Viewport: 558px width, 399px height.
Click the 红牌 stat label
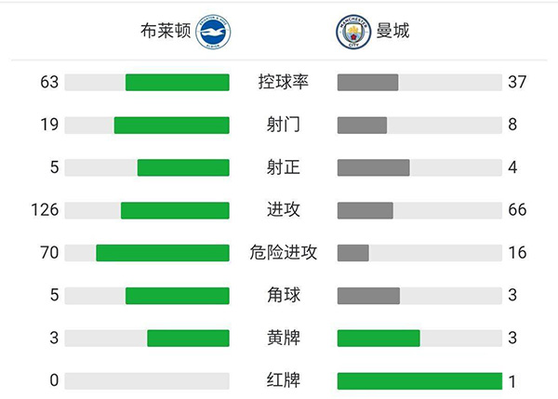click(283, 380)
